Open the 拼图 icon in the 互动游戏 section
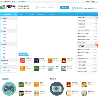The width and height of the screenshot is (98, 98). (36, 85)
